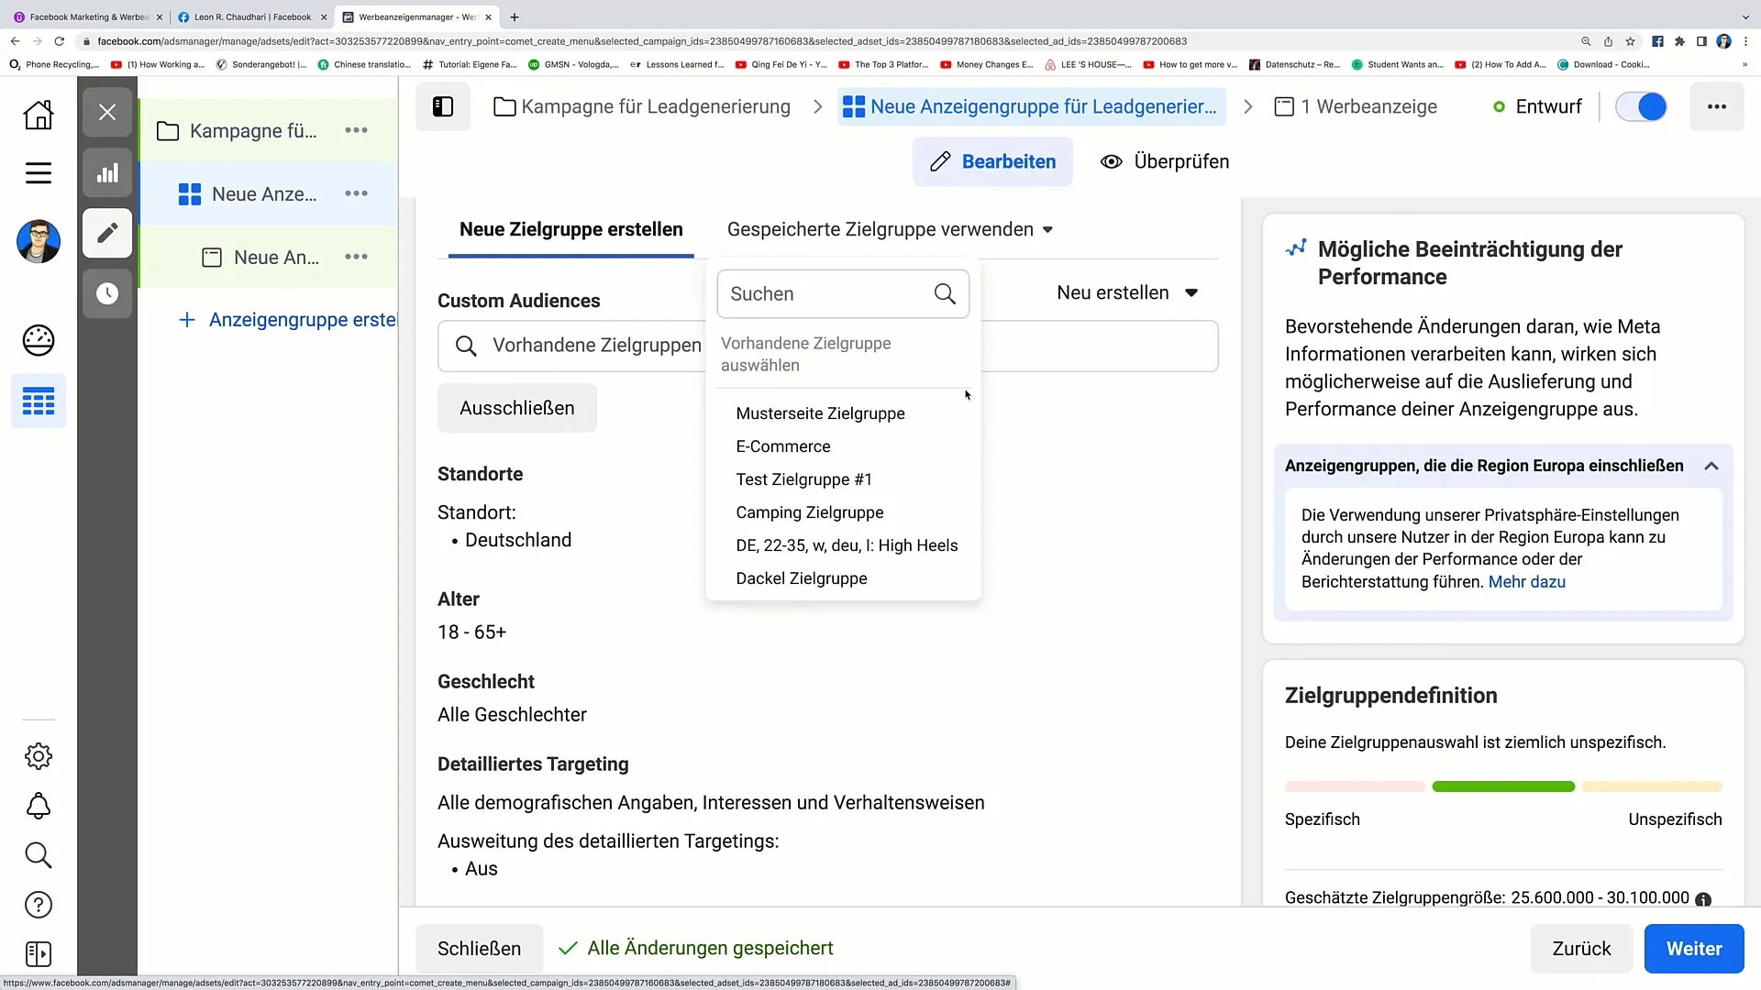This screenshot has height=990, width=1761.
Task: Click the performance trend icon beside Mögliche Beeinträchtigung
Action: pos(1296,248)
